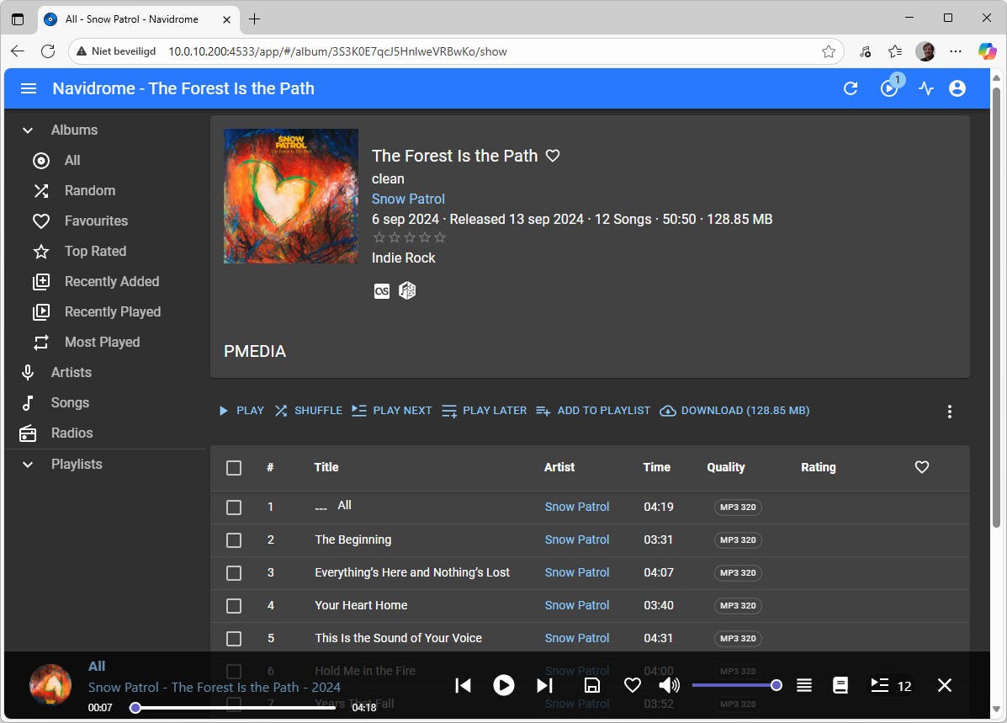Image resolution: width=1007 pixels, height=723 pixels.
Task: Tick the checkbox for The Beginning
Action: point(234,540)
